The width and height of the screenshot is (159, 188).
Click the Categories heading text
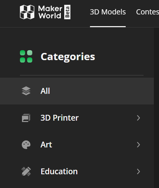tap(68, 57)
